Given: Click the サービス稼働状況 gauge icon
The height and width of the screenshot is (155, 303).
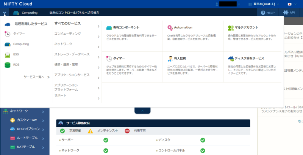Looking at the screenshot, I should tap(61, 123).
